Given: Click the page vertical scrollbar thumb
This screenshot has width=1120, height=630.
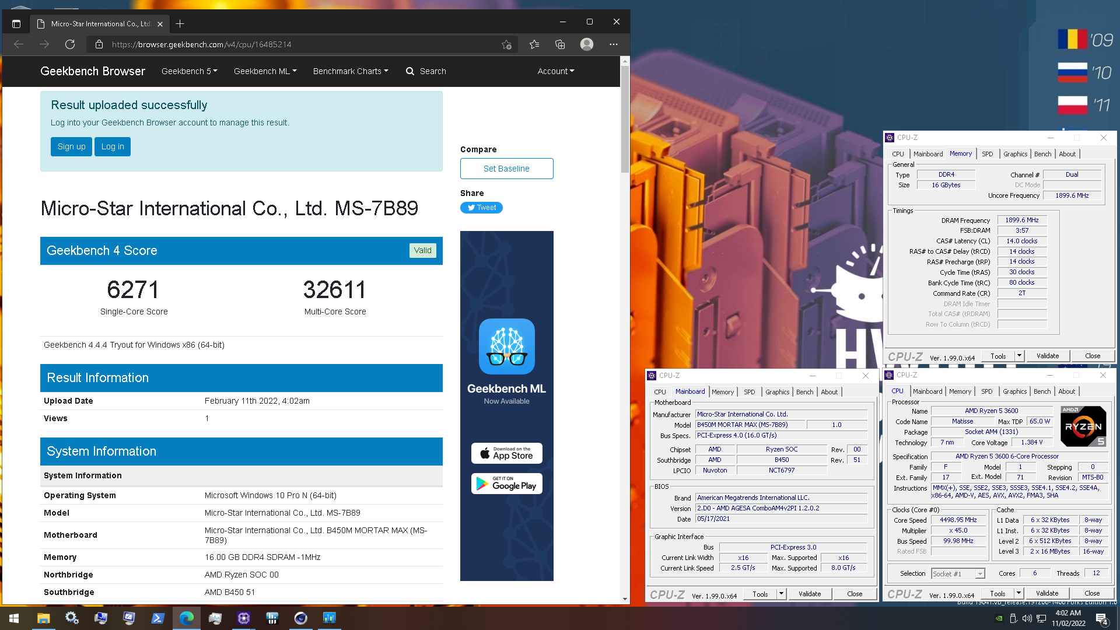Looking at the screenshot, I should point(625,120).
